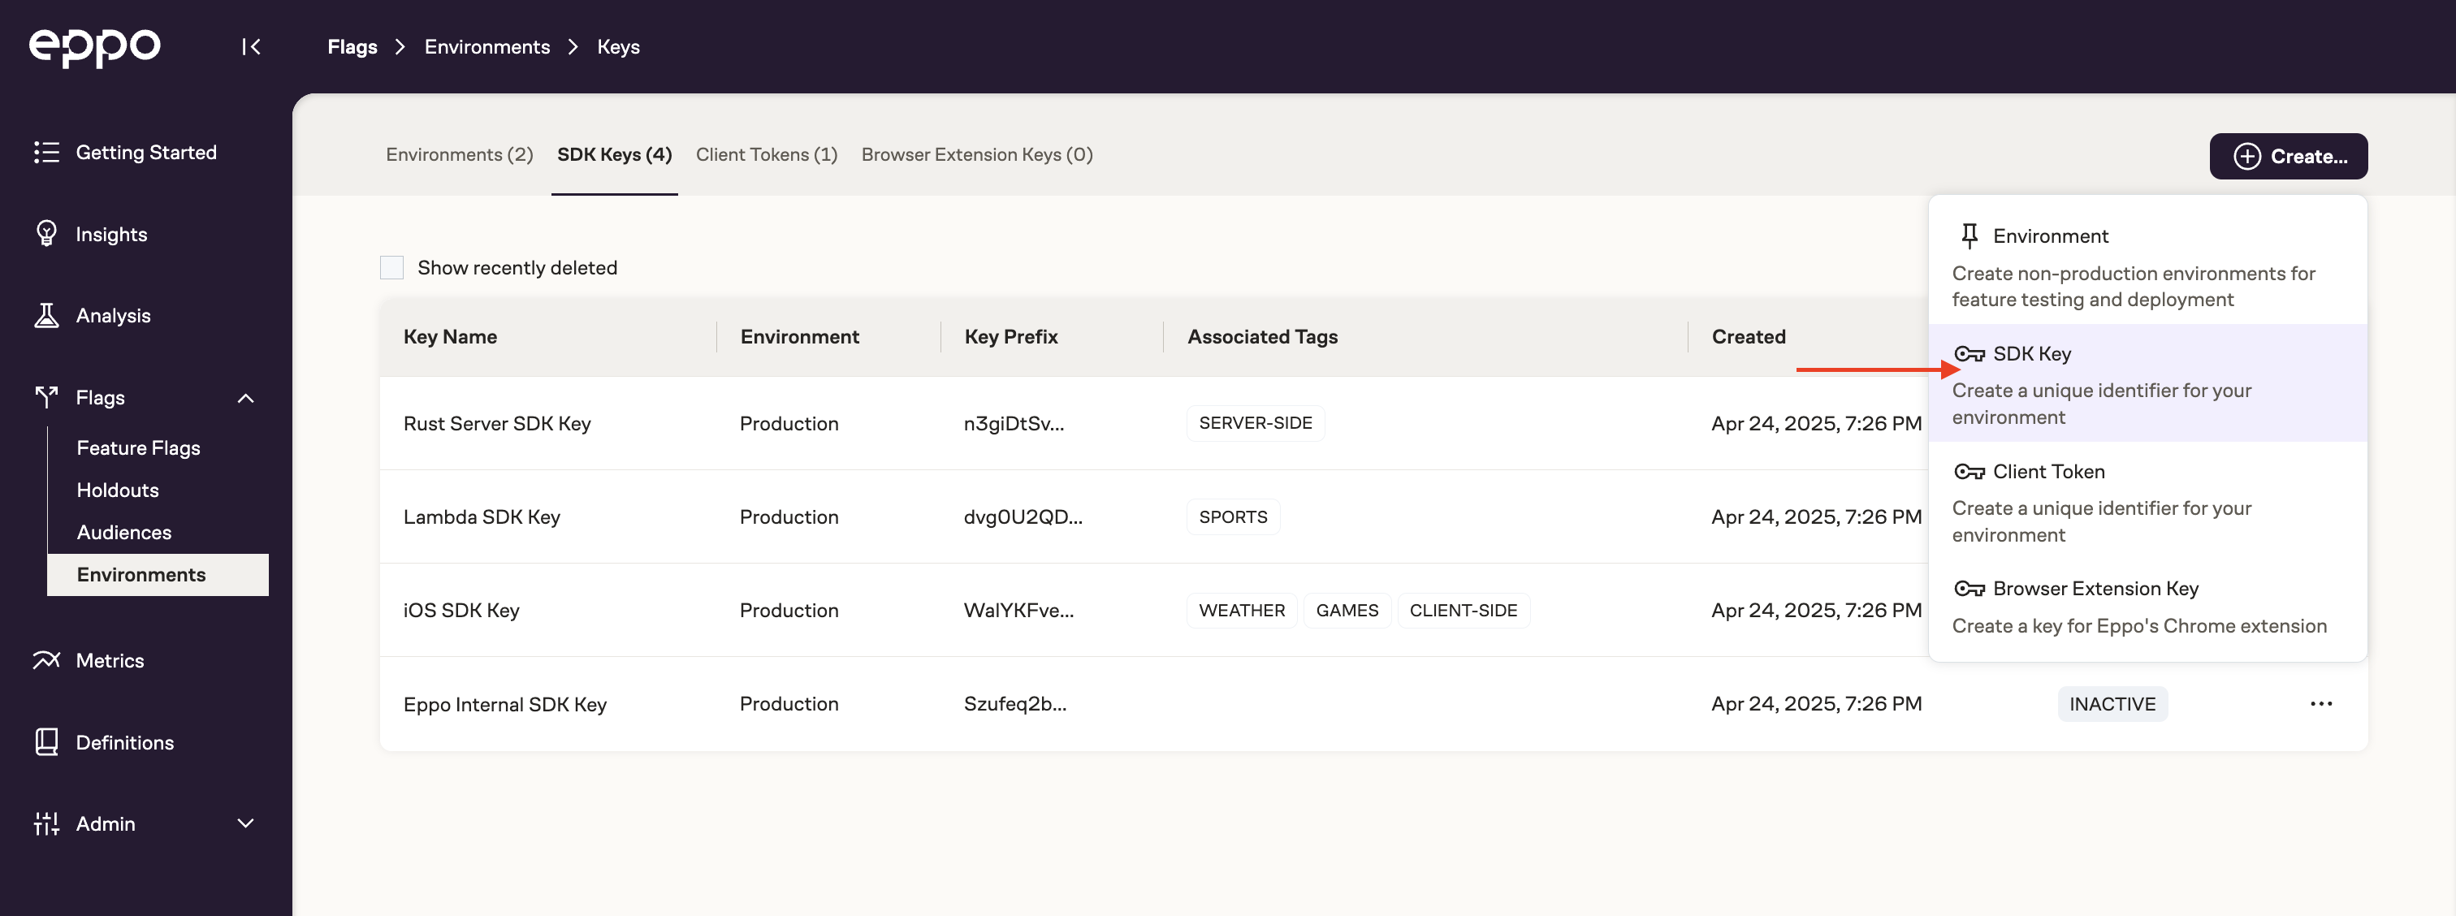The width and height of the screenshot is (2456, 916).
Task: Enable Show recently deleted
Action: coord(391,268)
